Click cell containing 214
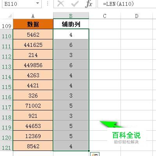Screen dimensions: 156x156 tap(33, 55)
